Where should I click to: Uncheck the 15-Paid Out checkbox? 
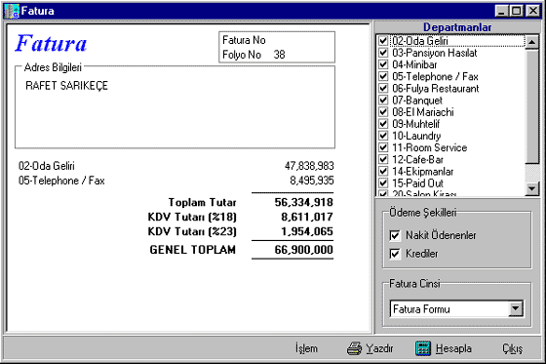point(383,183)
